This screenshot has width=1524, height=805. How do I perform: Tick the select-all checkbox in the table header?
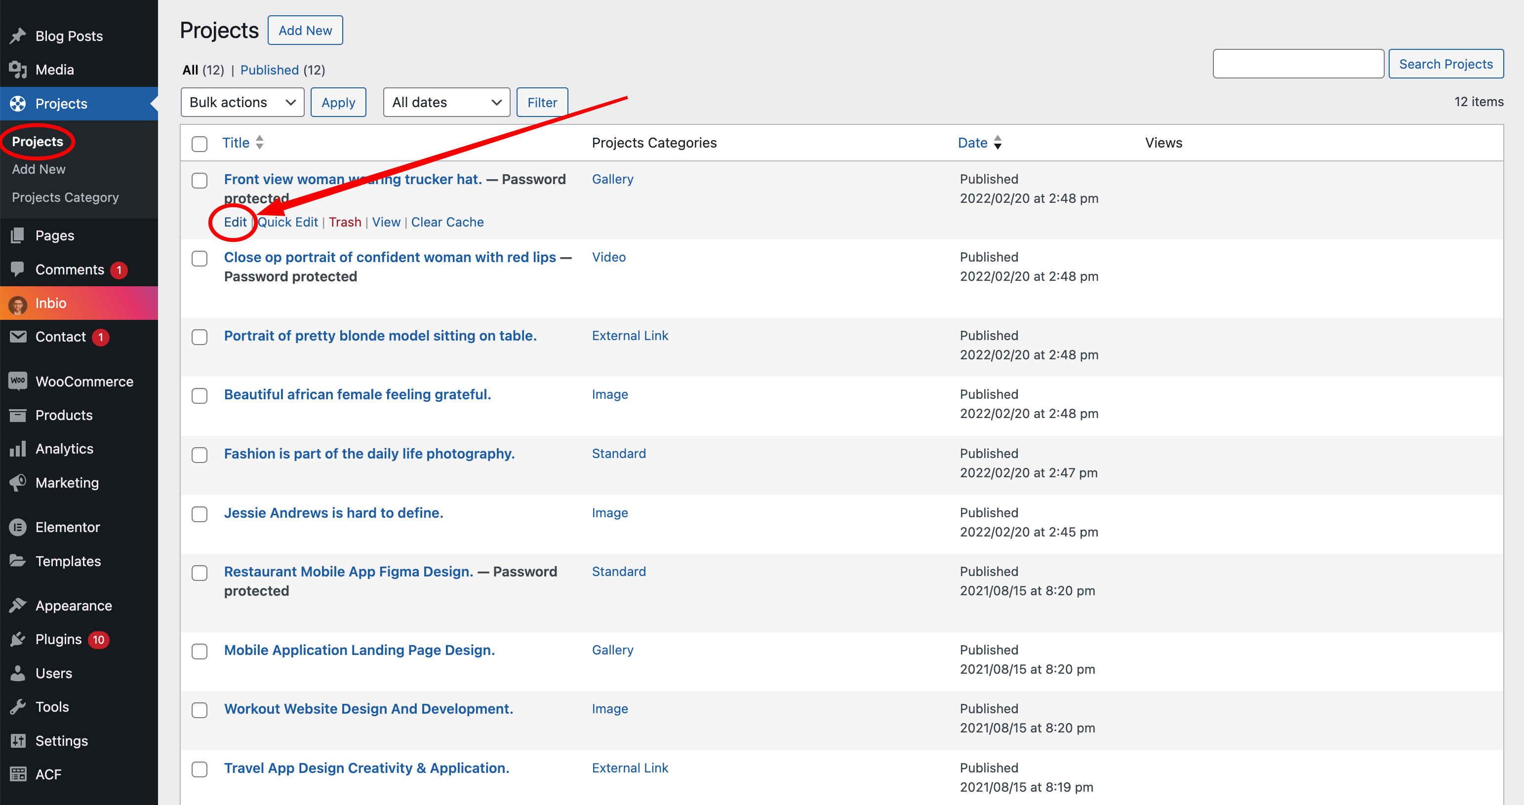[200, 144]
